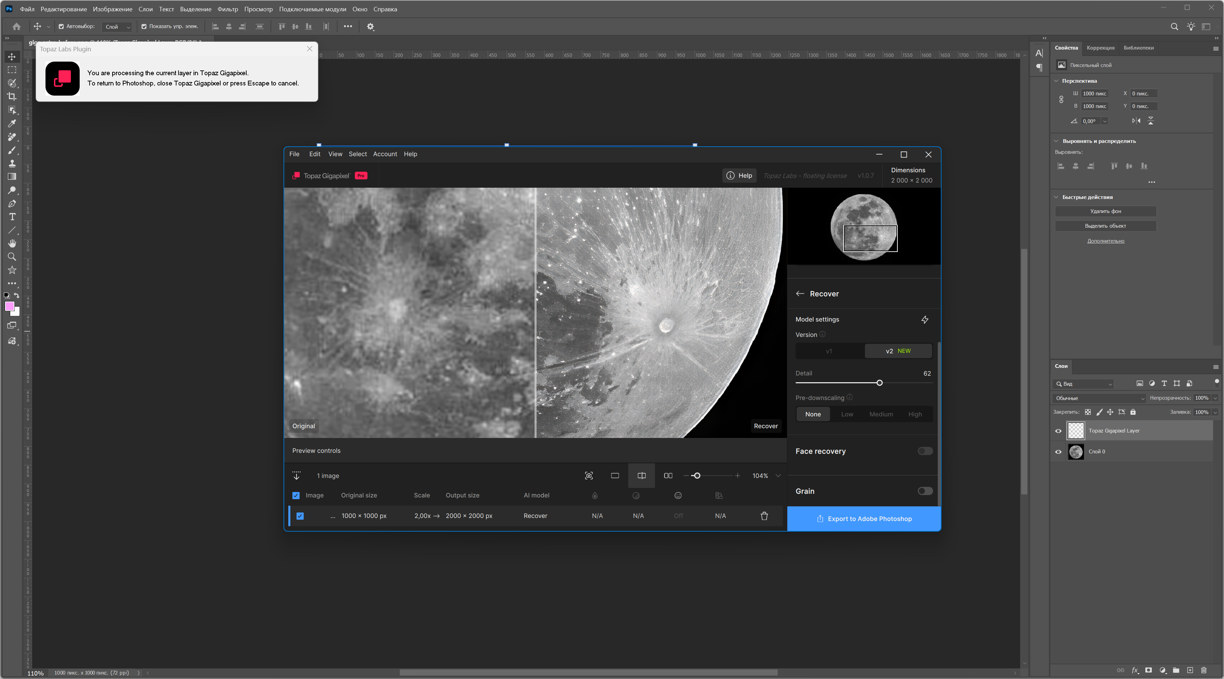The image size is (1224, 679).
Task: Select the Hand tool
Action: point(12,243)
